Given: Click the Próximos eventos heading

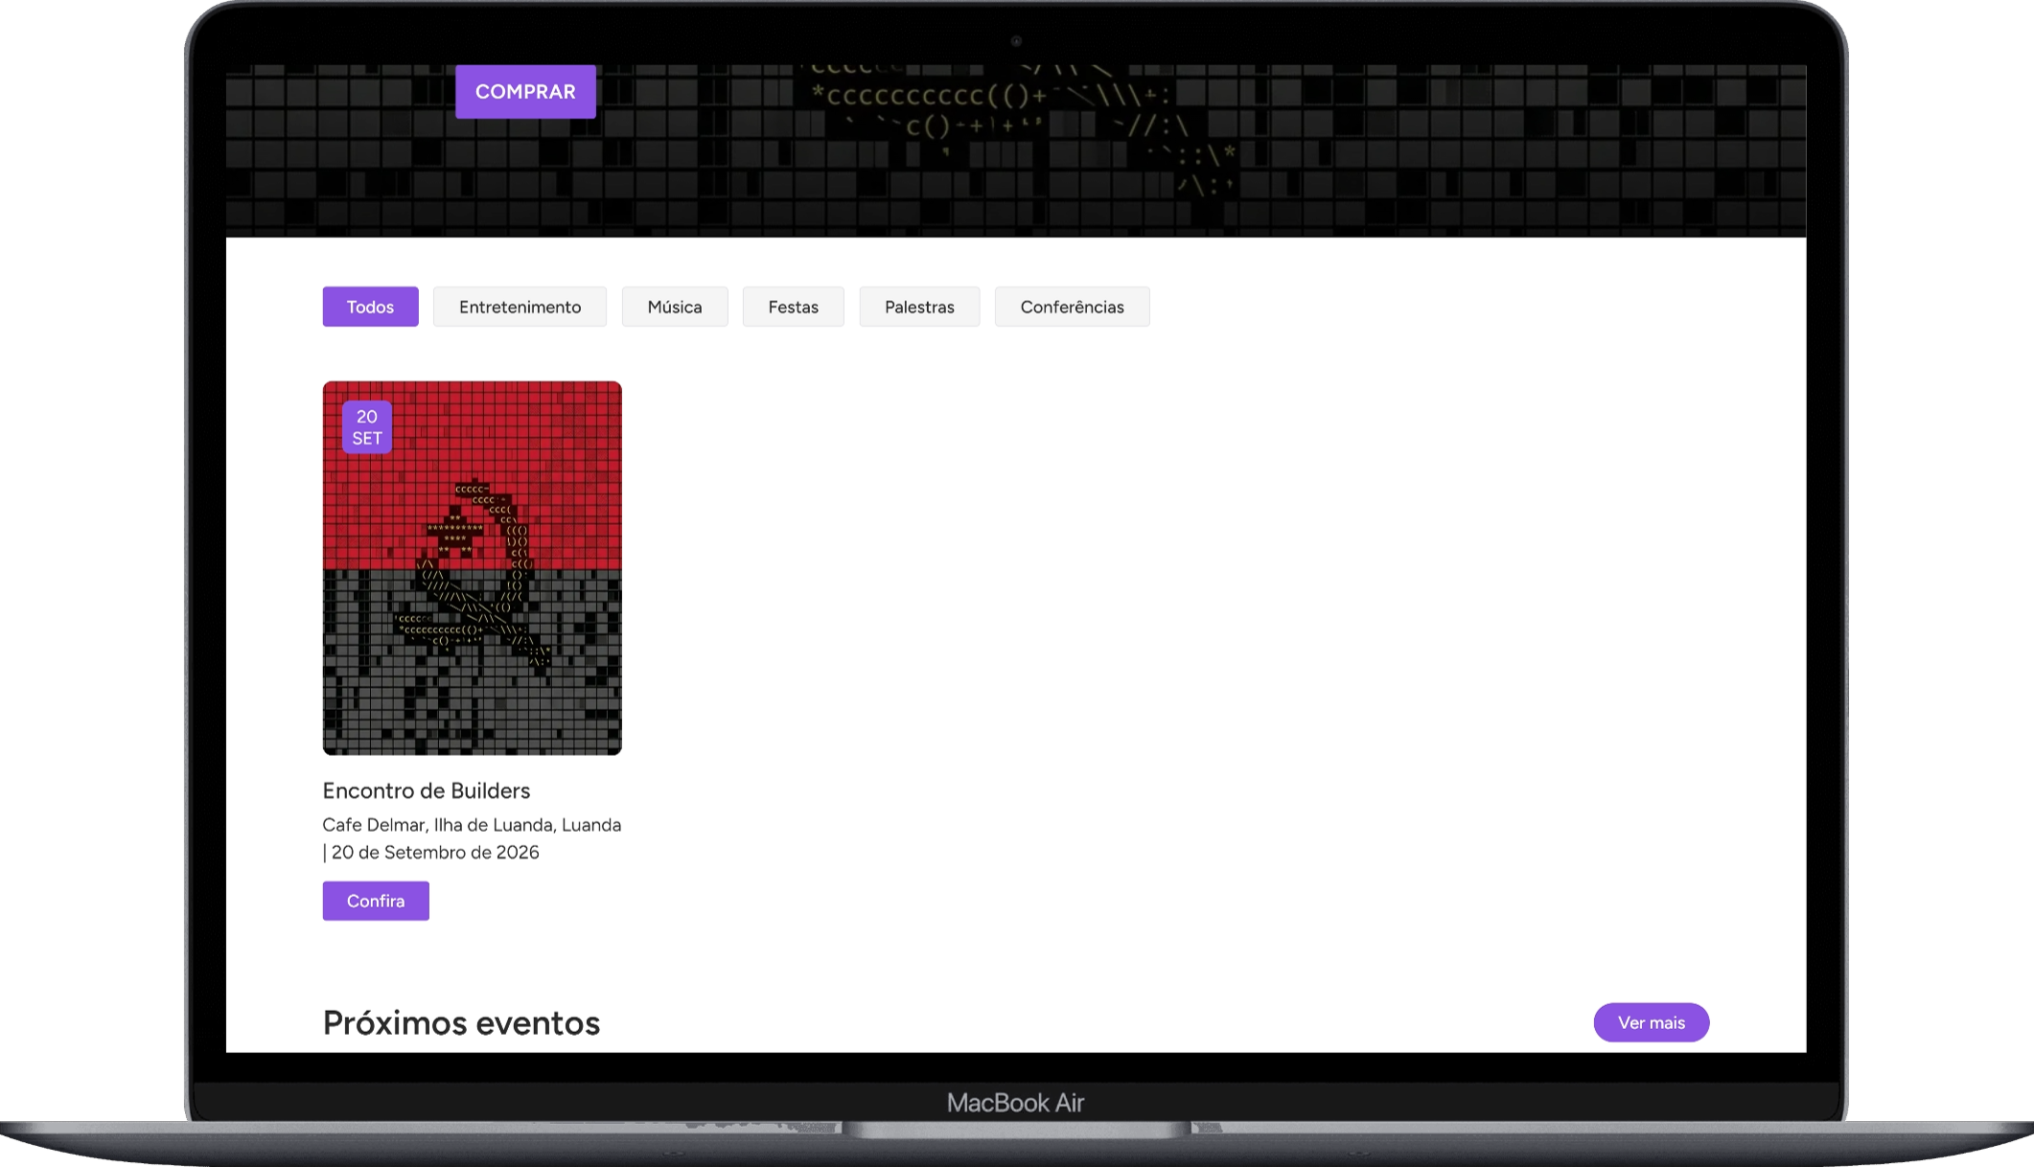Looking at the screenshot, I should coord(461,1023).
